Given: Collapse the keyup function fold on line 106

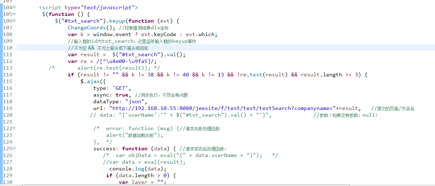Looking at the screenshot, I should [14, 21].
